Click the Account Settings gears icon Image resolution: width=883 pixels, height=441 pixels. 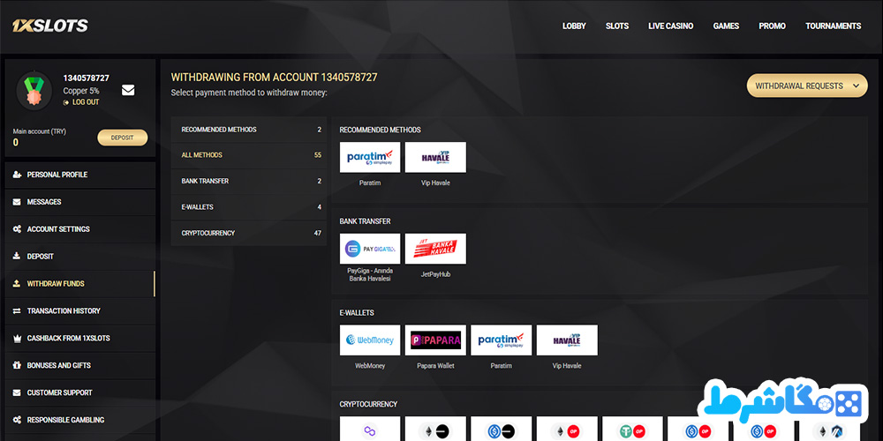pyautogui.click(x=17, y=229)
